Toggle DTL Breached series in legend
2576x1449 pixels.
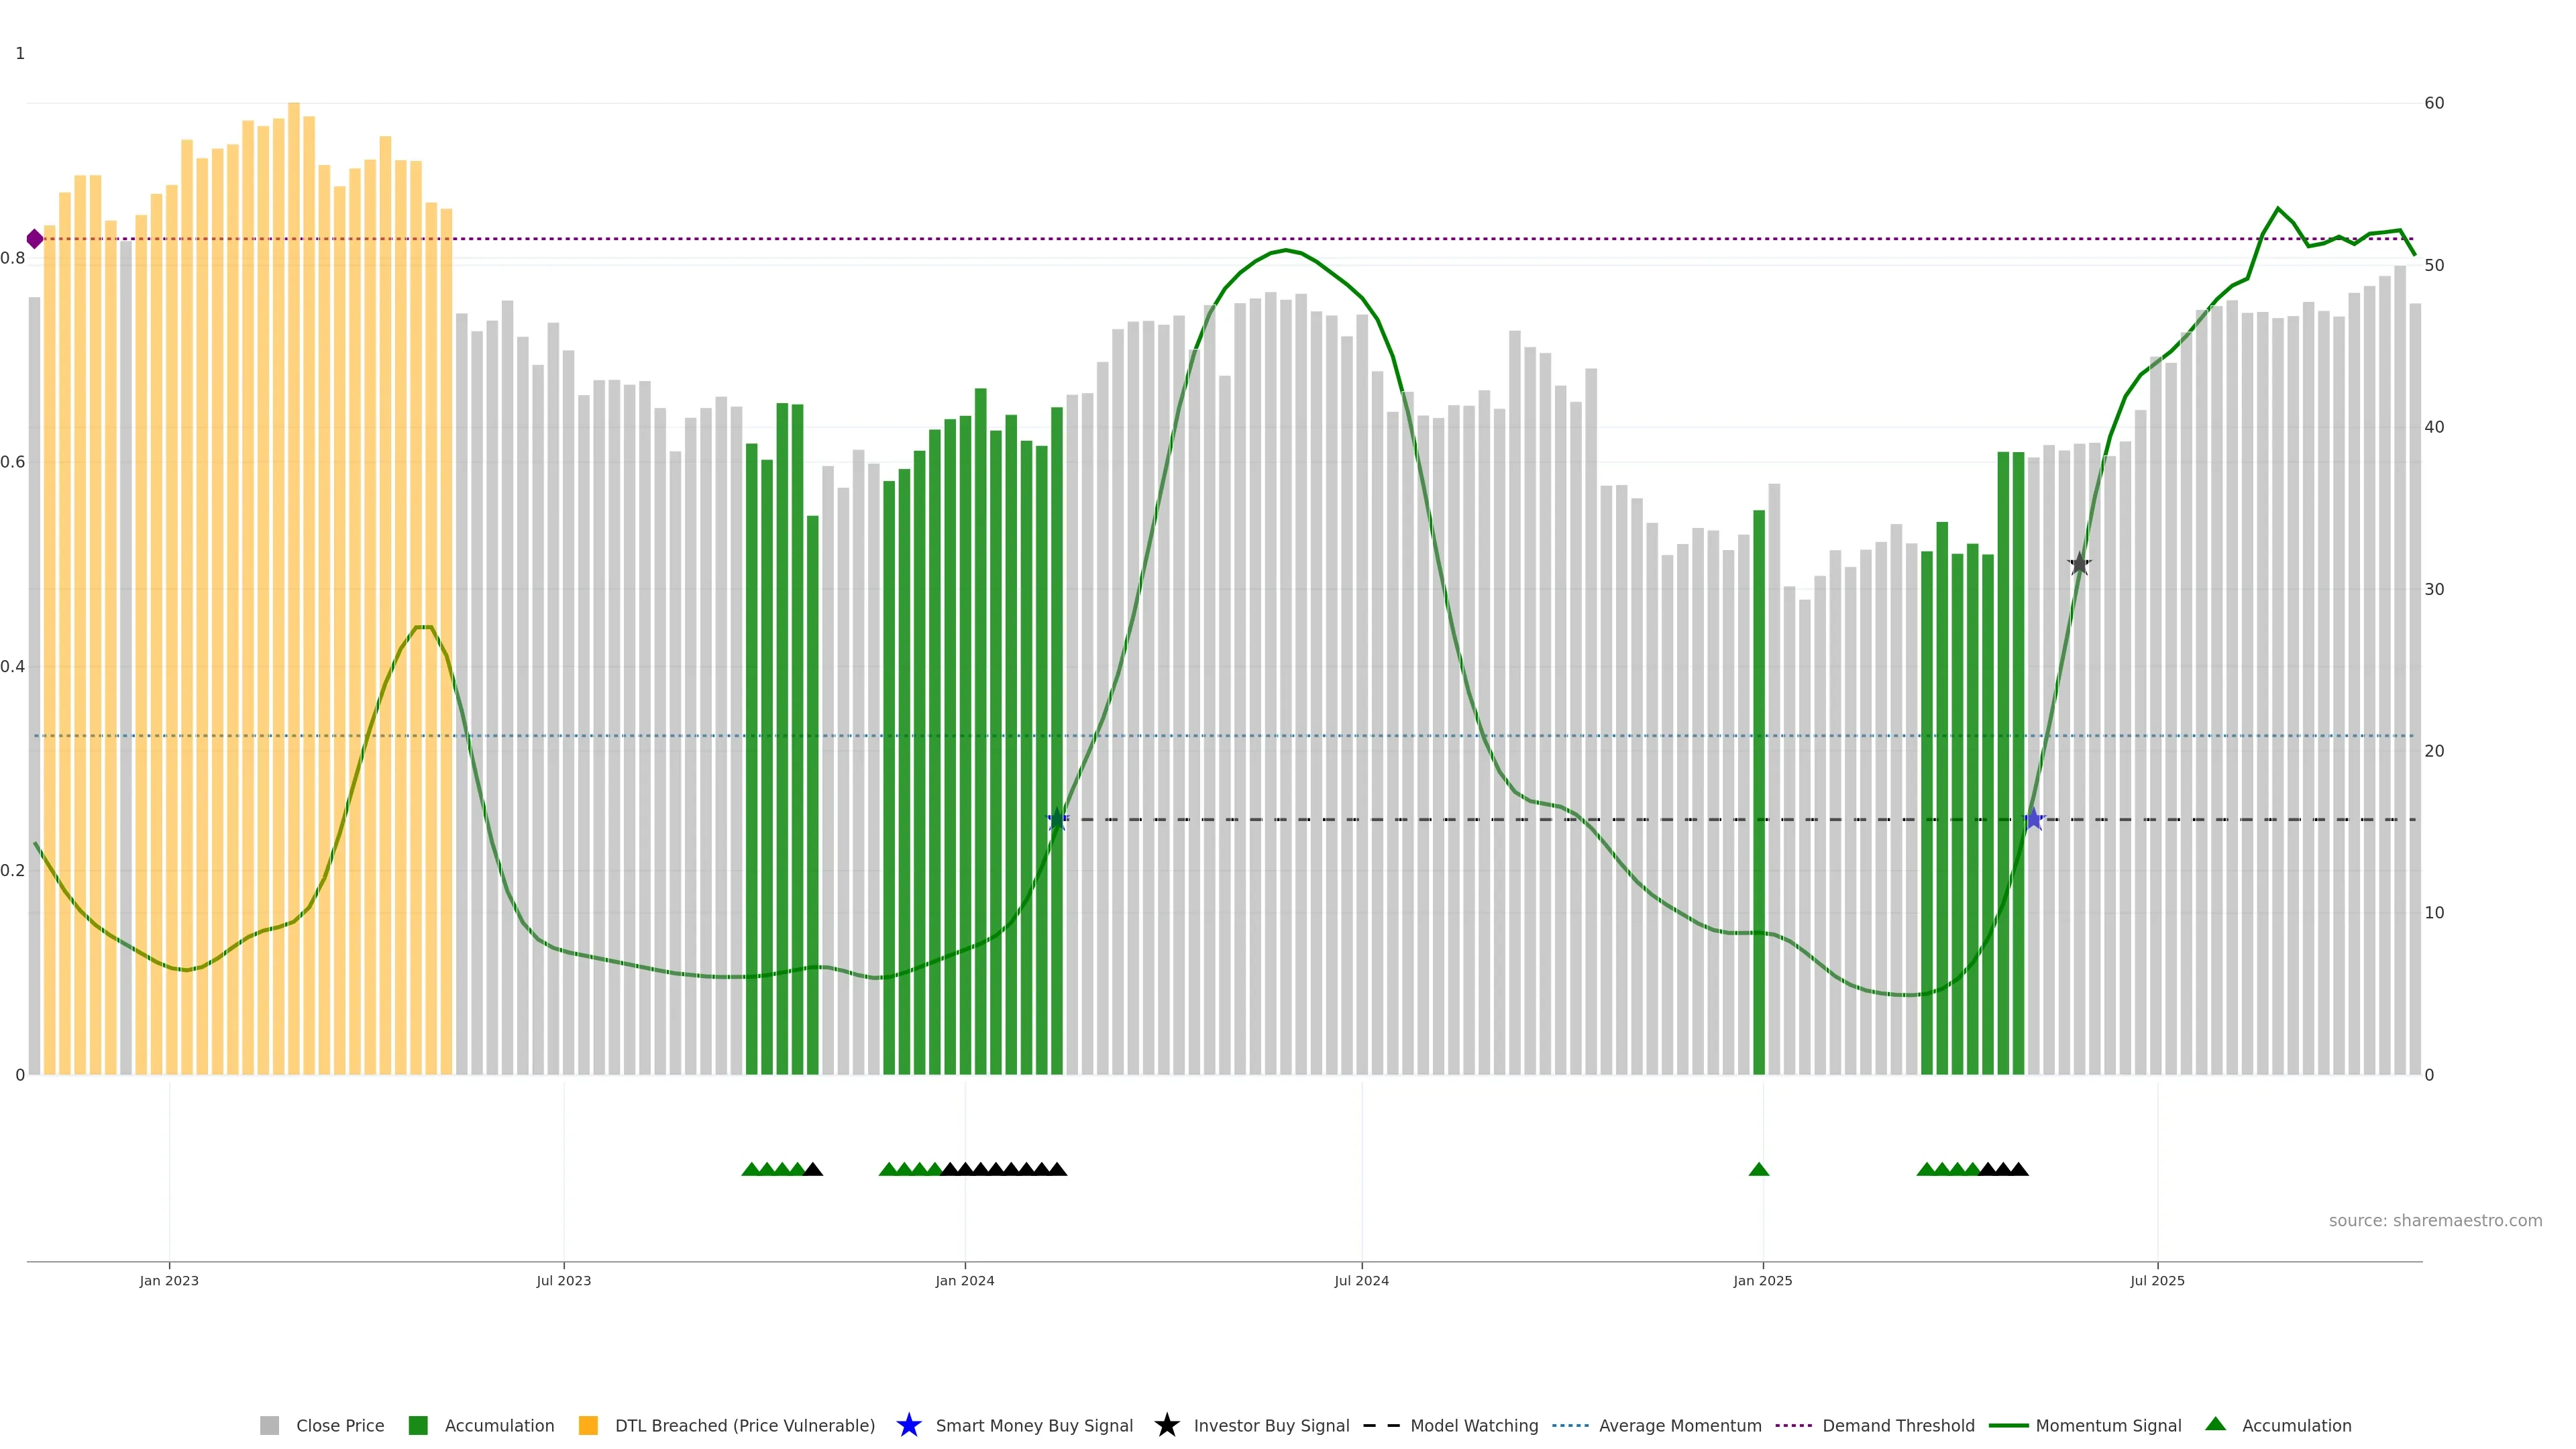[744, 1426]
